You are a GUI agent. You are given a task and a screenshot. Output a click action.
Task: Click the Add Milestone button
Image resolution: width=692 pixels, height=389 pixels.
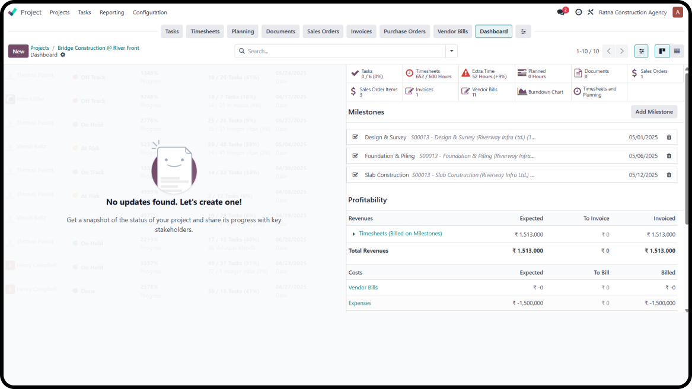pyautogui.click(x=653, y=111)
